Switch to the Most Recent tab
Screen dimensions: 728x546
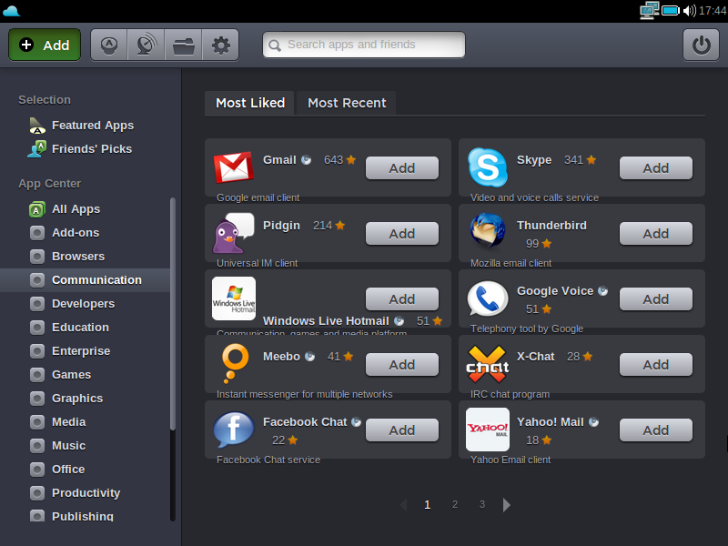(347, 103)
